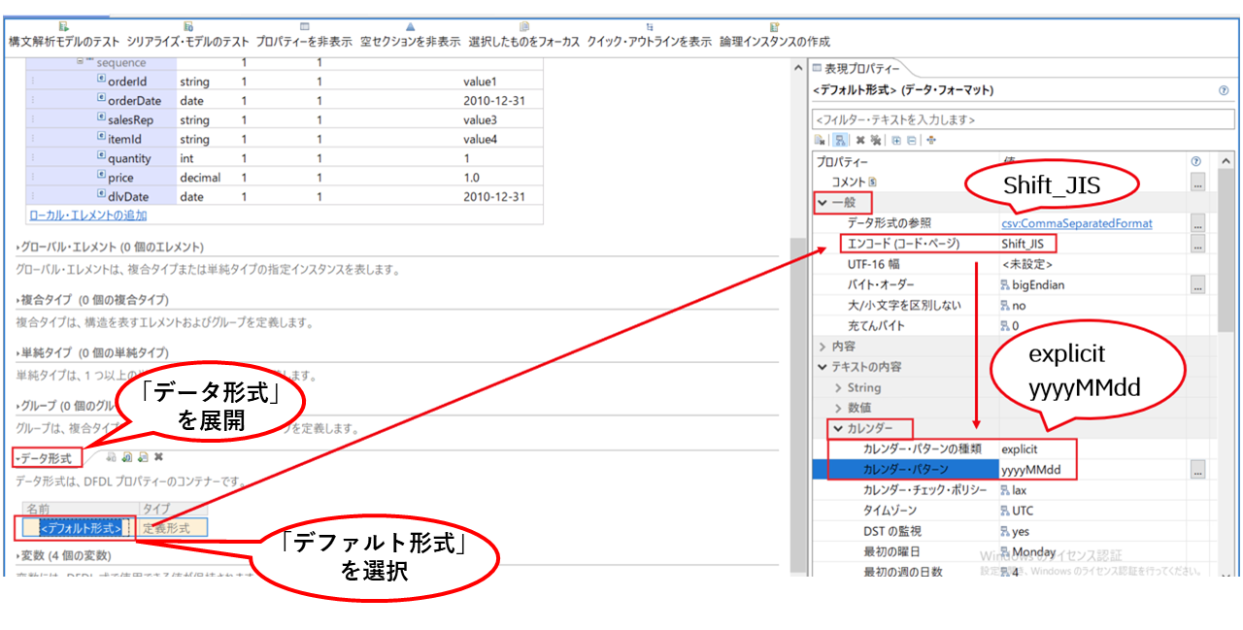Image resolution: width=1243 pixels, height=630 pixels.
Task: Click delete X icon beside データ形式 header
Action: (x=158, y=457)
